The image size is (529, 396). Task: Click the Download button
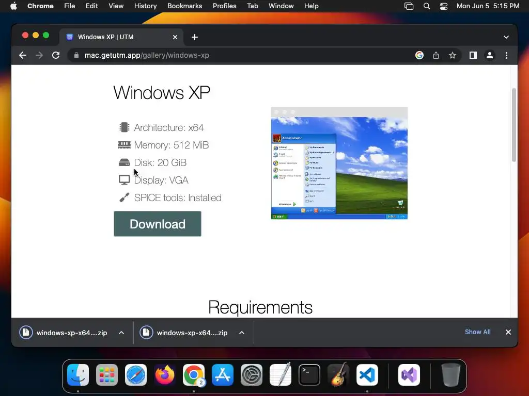[x=158, y=224]
